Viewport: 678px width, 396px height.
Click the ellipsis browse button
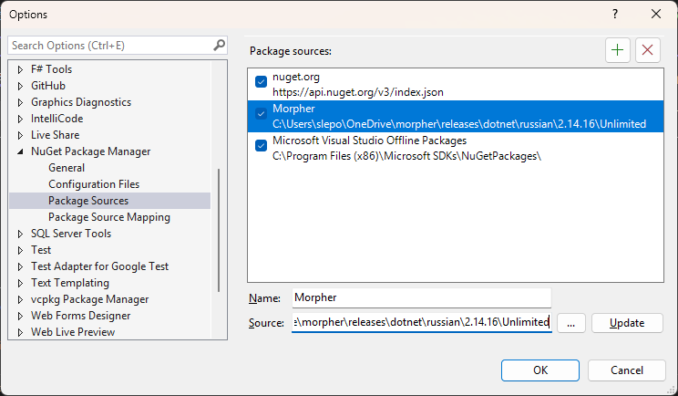tap(570, 323)
